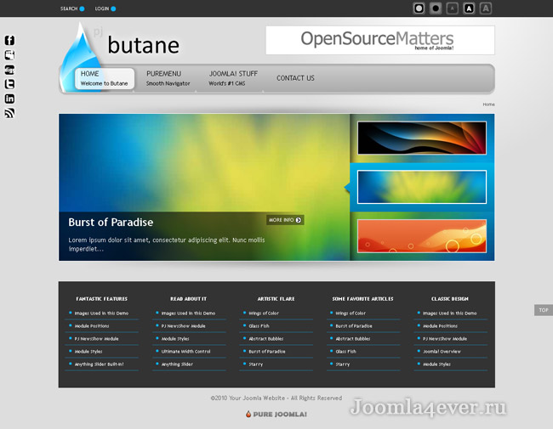Image resolution: width=553 pixels, height=429 pixels.
Task: Open Module Positions under Fantastic Features
Action: tap(92, 326)
